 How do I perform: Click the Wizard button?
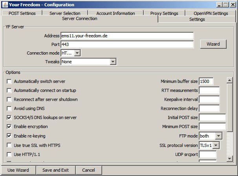(213, 44)
